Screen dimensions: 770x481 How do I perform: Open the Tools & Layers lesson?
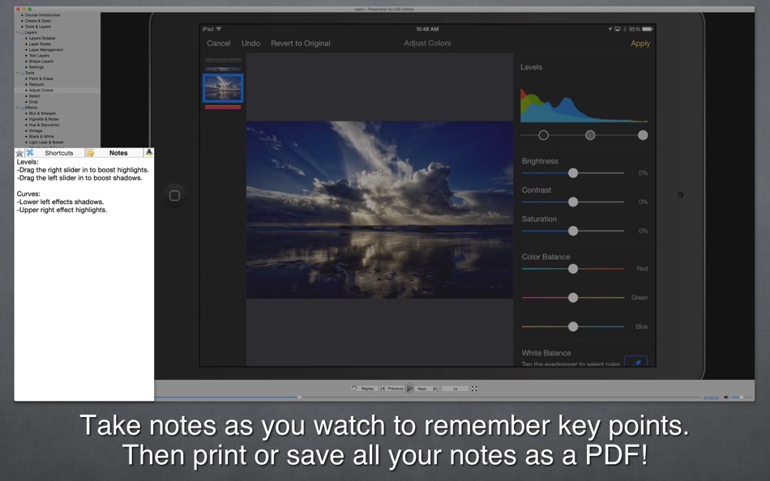38,27
